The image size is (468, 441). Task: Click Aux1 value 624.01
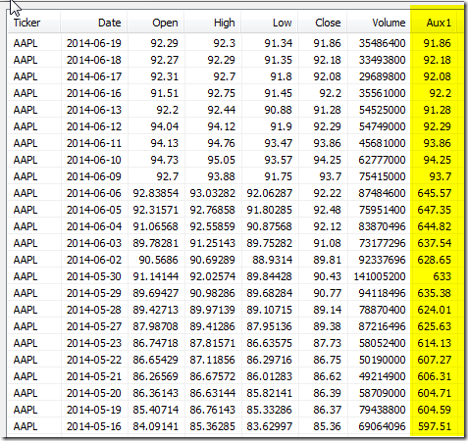pyautogui.click(x=435, y=310)
